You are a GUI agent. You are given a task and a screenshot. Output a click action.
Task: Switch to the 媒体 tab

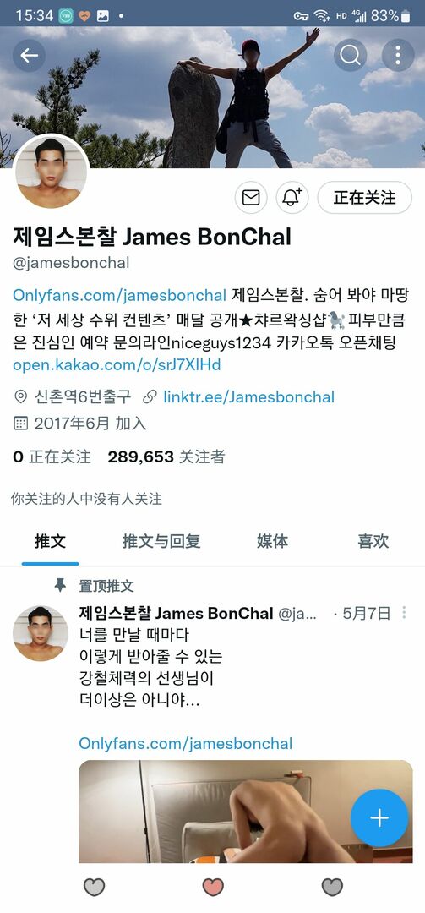point(272,541)
